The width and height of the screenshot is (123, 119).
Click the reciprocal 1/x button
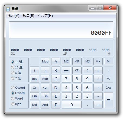(109, 88)
